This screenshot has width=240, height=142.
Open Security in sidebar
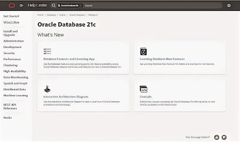pyautogui.click(x=9, y=53)
